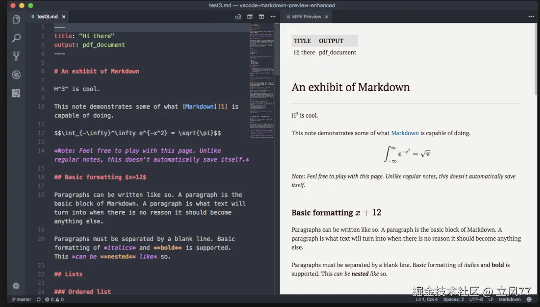Click Ln 1, Col 4 in the status bar
Image resolution: width=540 pixels, height=307 pixels.
[x=427, y=299]
